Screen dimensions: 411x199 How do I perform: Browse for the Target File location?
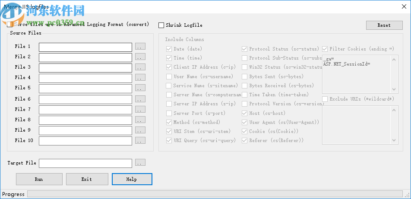pyautogui.click(x=140, y=163)
